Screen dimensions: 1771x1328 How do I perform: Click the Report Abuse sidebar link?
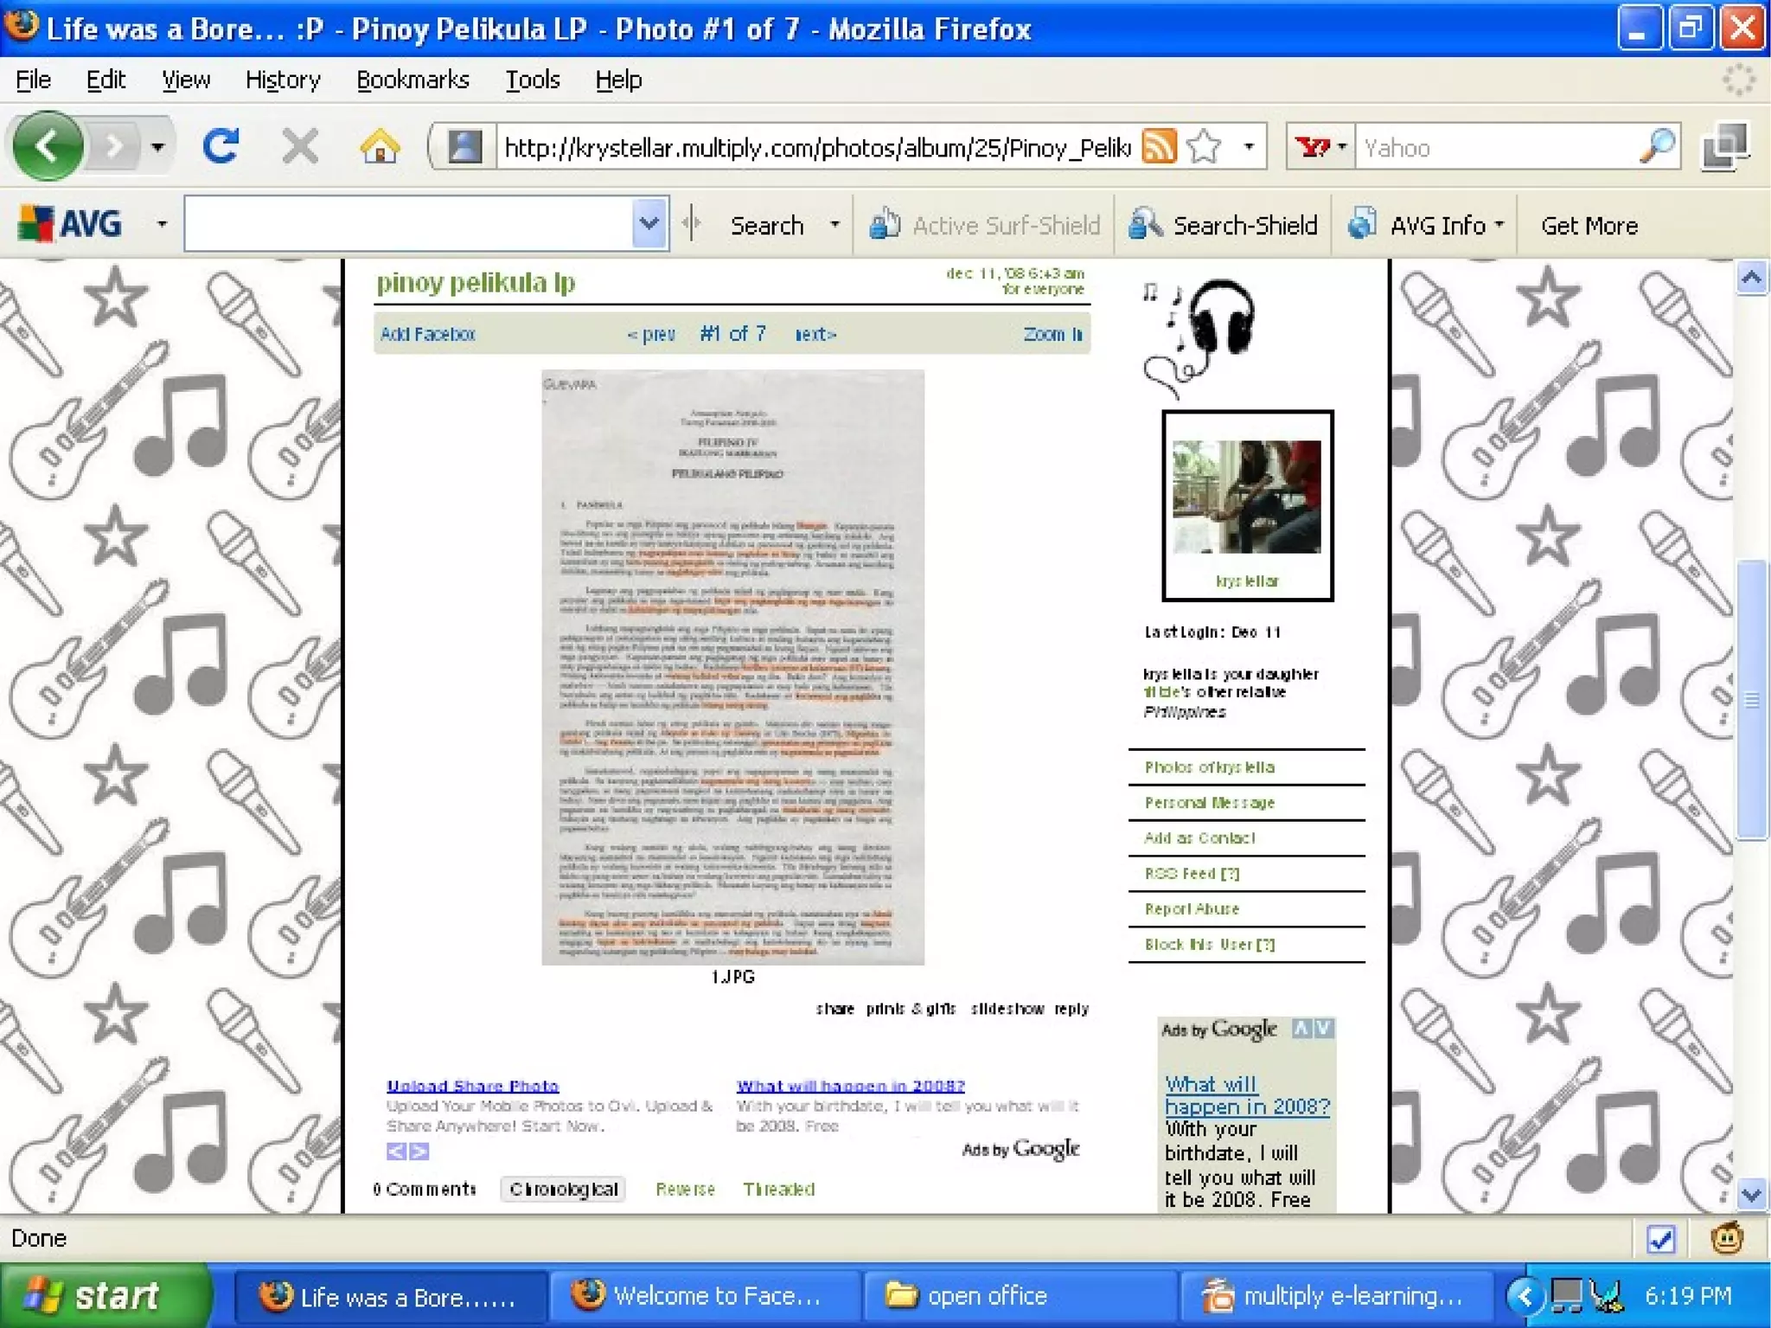tap(1192, 908)
